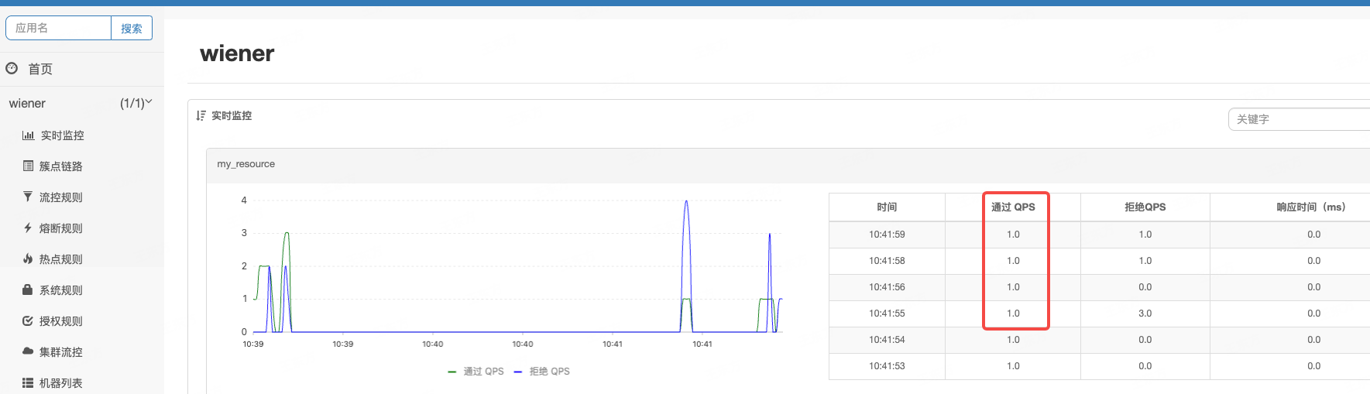The image size is (1370, 394).
Task: Click the sort icon next to 实时监控 header
Action: [201, 115]
